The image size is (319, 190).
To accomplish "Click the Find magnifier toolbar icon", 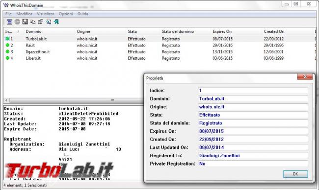I will tap(49, 22).
